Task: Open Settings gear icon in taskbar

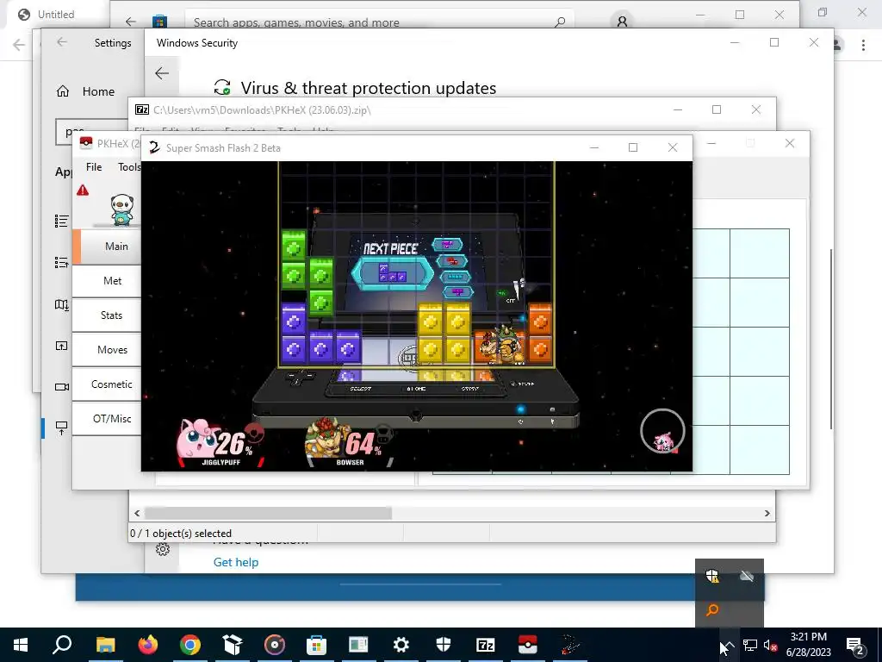Action: (x=401, y=645)
